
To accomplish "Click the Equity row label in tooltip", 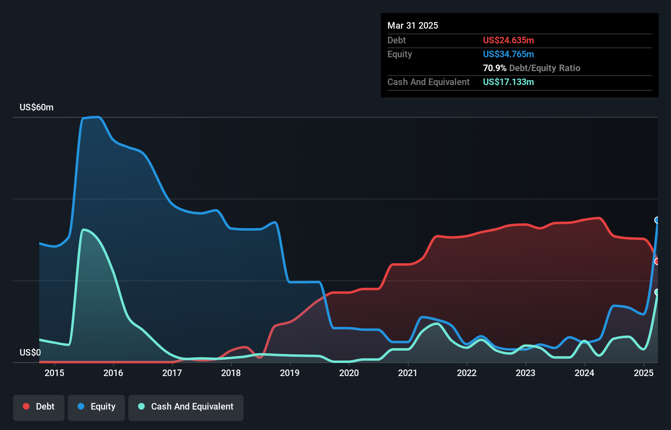I will pyautogui.click(x=400, y=54).
